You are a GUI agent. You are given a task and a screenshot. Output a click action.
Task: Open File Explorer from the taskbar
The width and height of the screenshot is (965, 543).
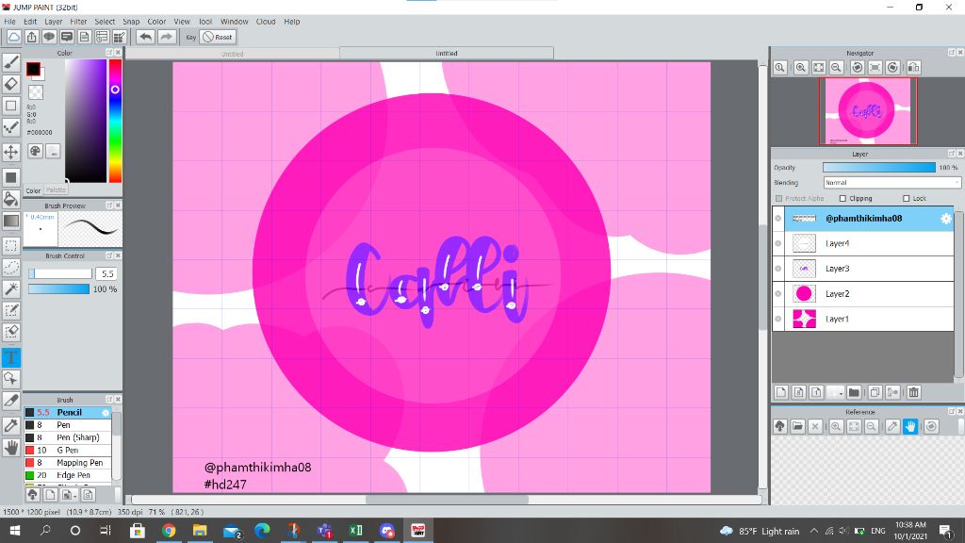[x=200, y=530]
